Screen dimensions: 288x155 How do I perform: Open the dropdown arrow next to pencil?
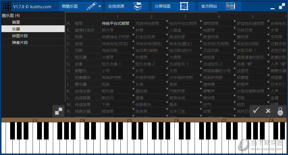coord(100,6)
